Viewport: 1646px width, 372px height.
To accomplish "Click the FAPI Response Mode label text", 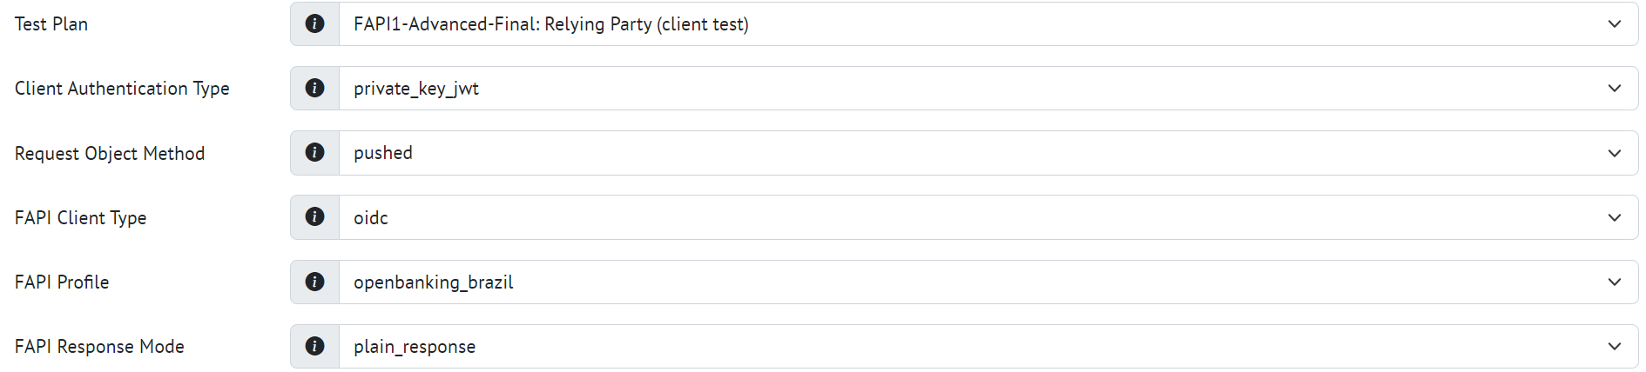I will pos(99,347).
